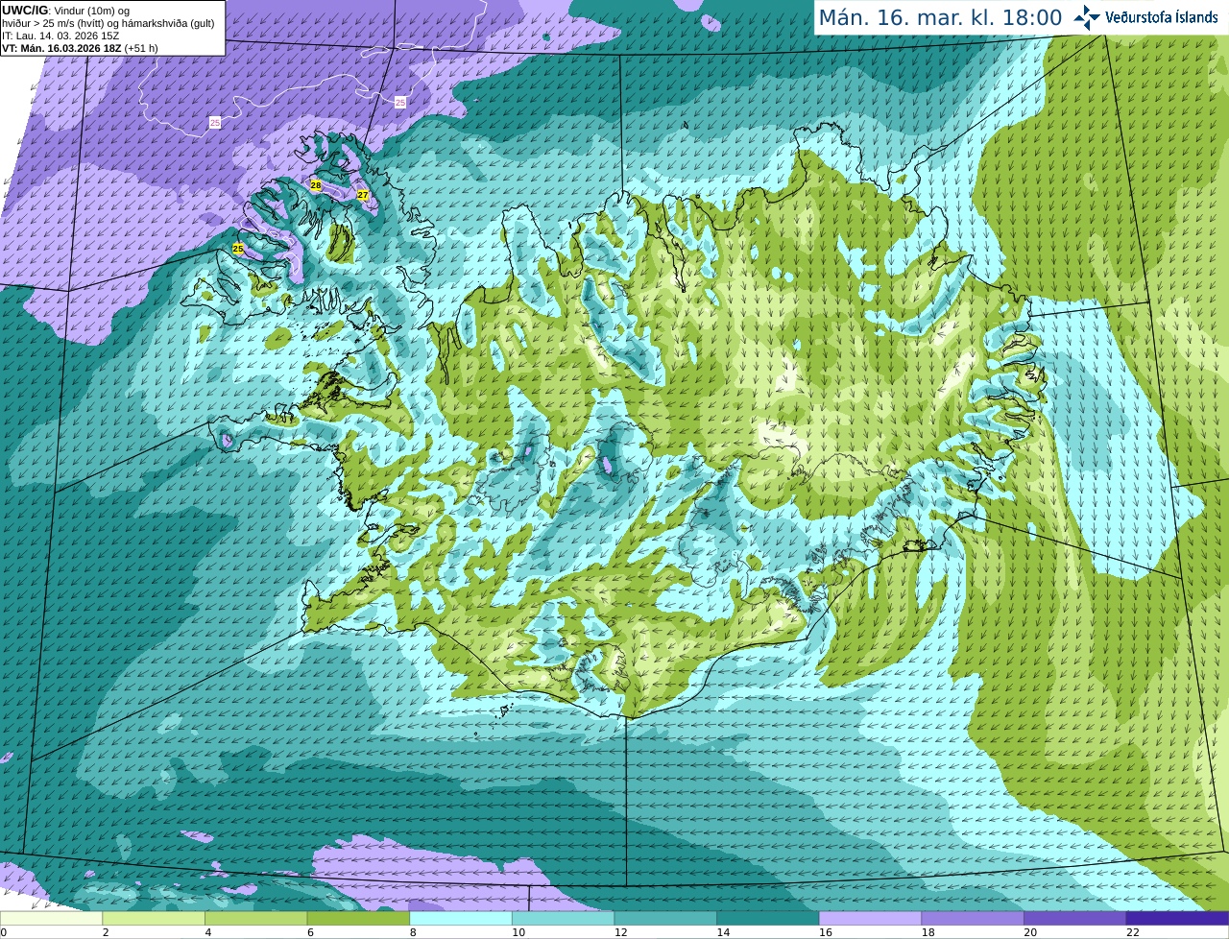Click the legend scale number 6
The height and width of the screenshot is (939, 1229).
point(310,932)
